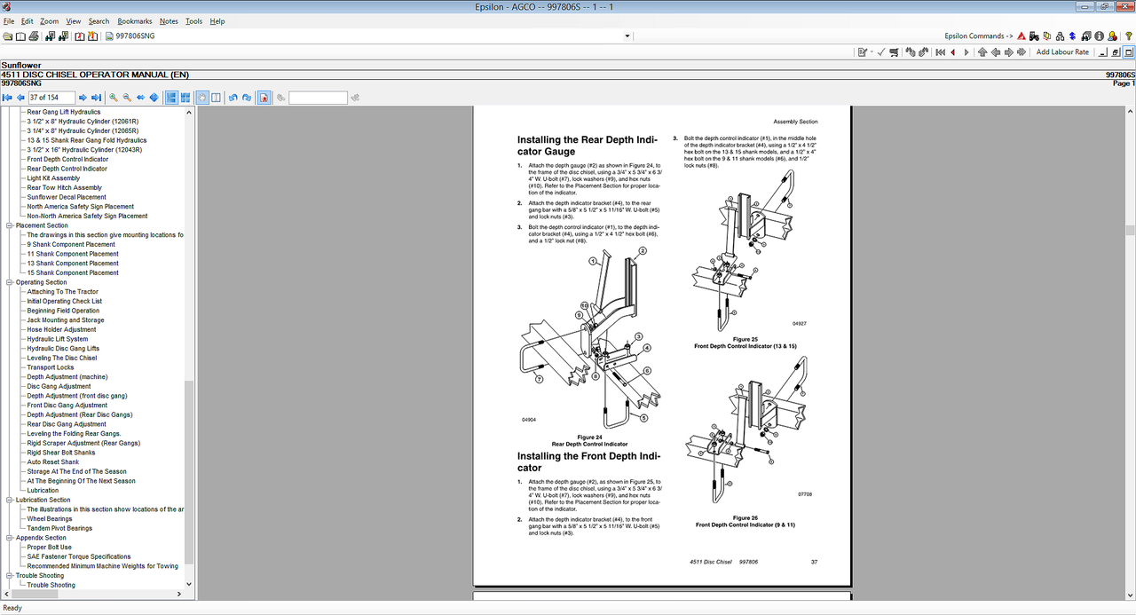This screenshot has height=615, width=1136.
Task: Switch to thumbnail grid page layout
Action: (185, 98)
